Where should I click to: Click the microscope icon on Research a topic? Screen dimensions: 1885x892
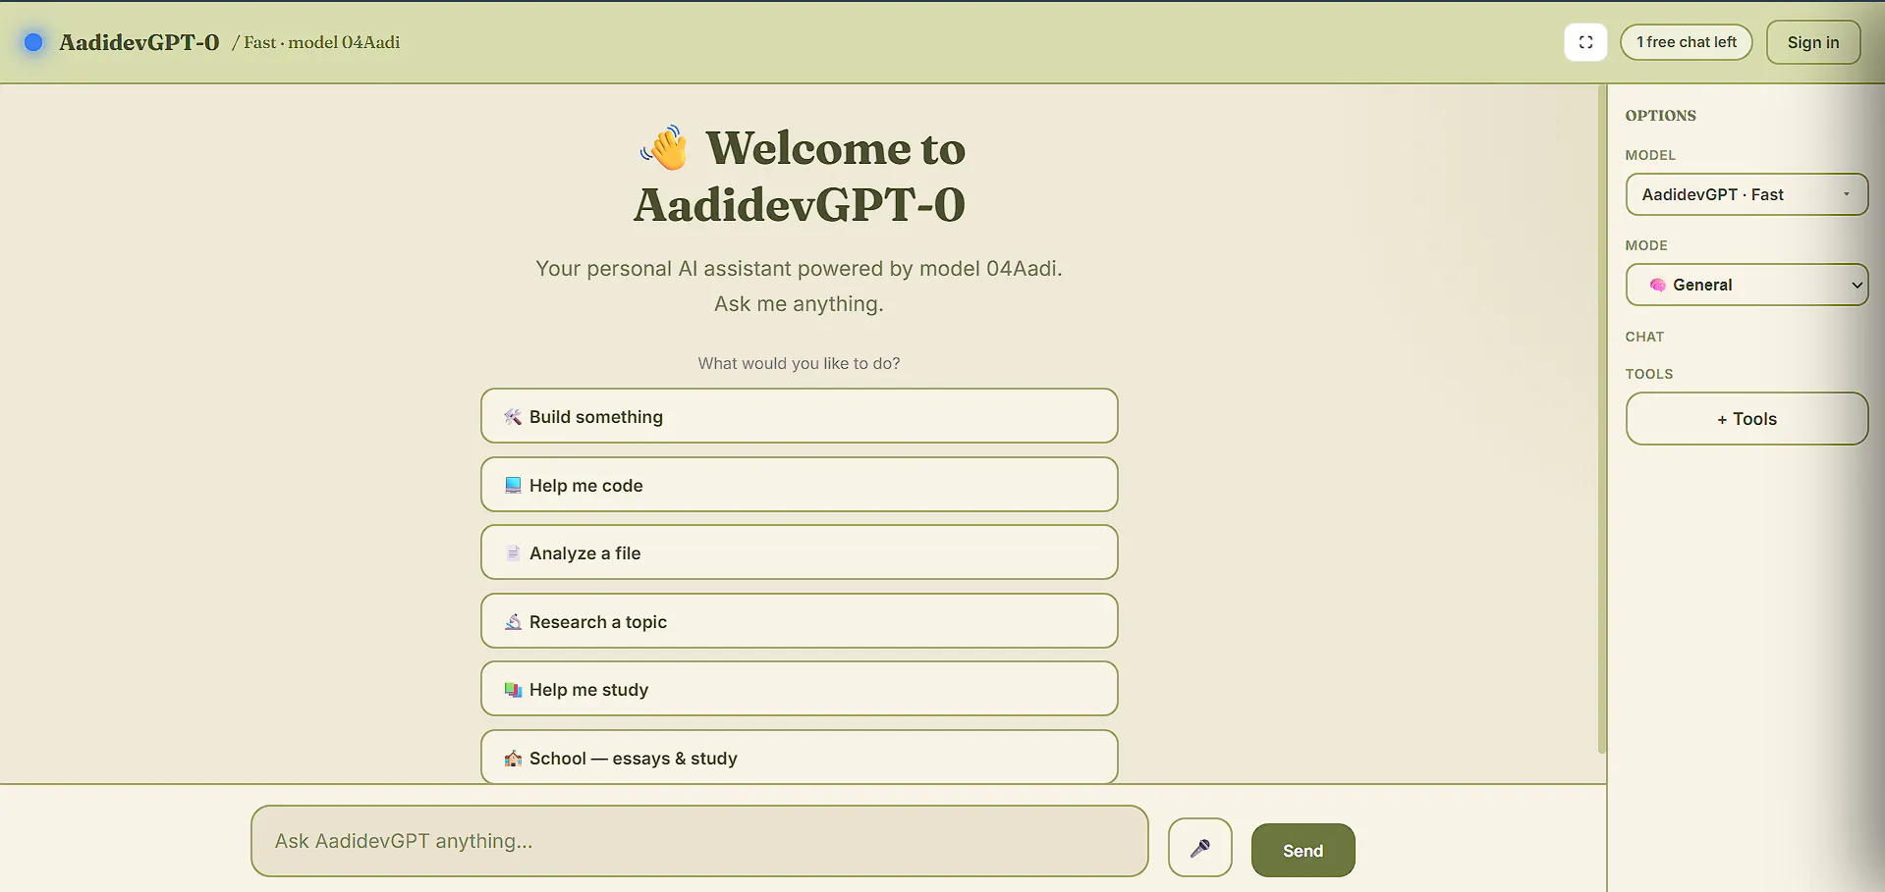pos(513,622)
